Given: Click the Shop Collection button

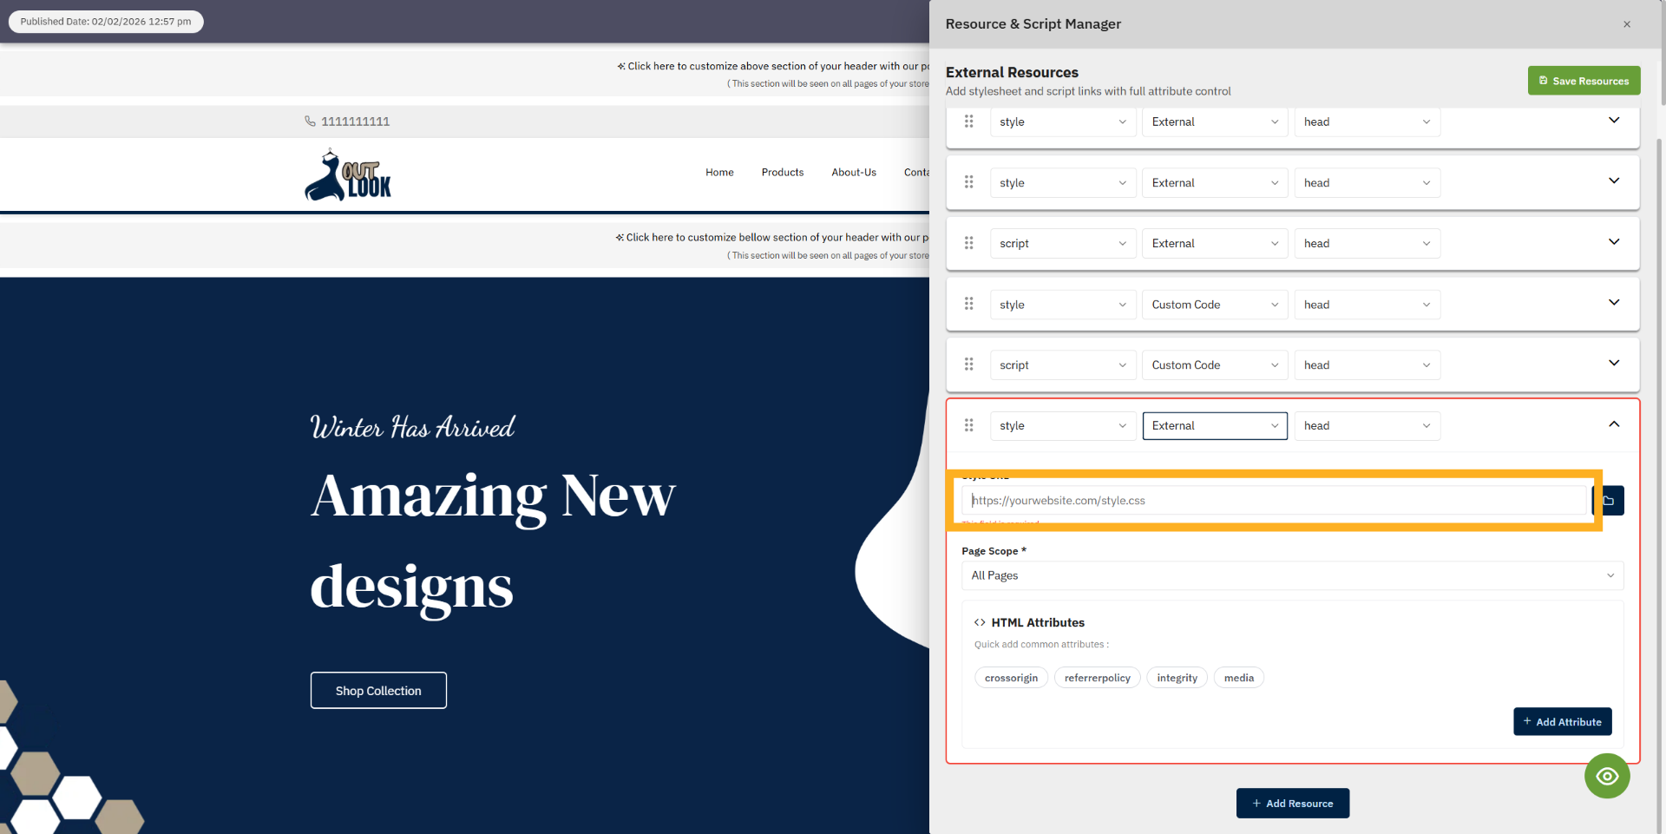Looking at the screenshot, I should pos(378,690).
